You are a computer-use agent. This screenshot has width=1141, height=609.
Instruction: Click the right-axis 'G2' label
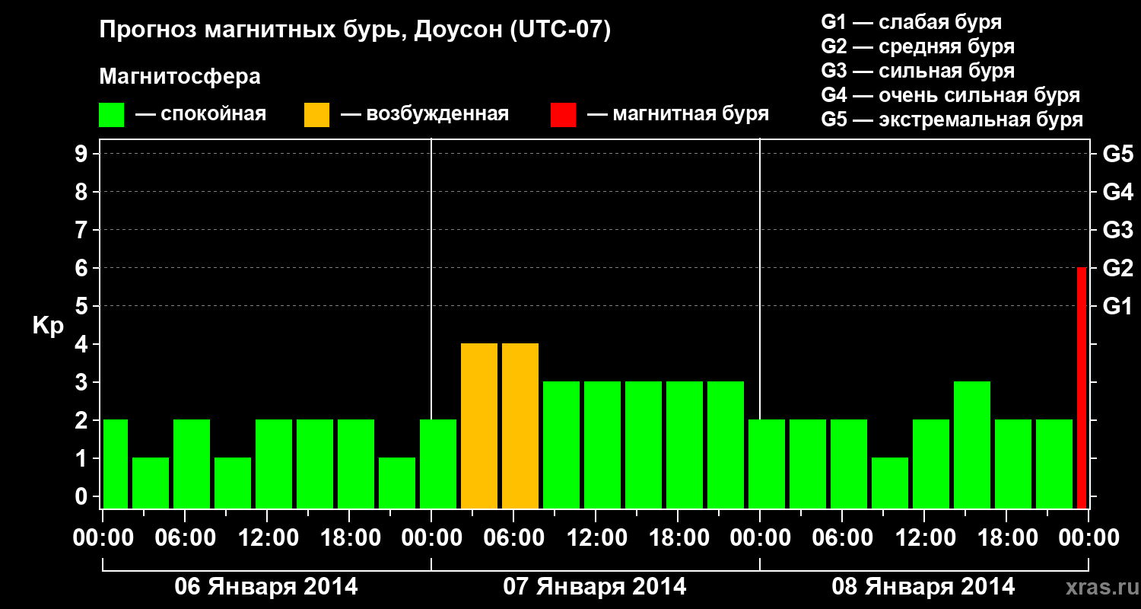1117,268
